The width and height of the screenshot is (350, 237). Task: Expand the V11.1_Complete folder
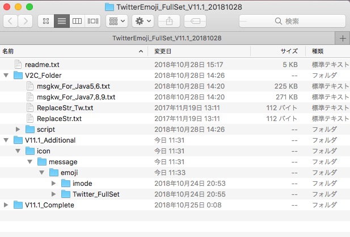(6, 205)
